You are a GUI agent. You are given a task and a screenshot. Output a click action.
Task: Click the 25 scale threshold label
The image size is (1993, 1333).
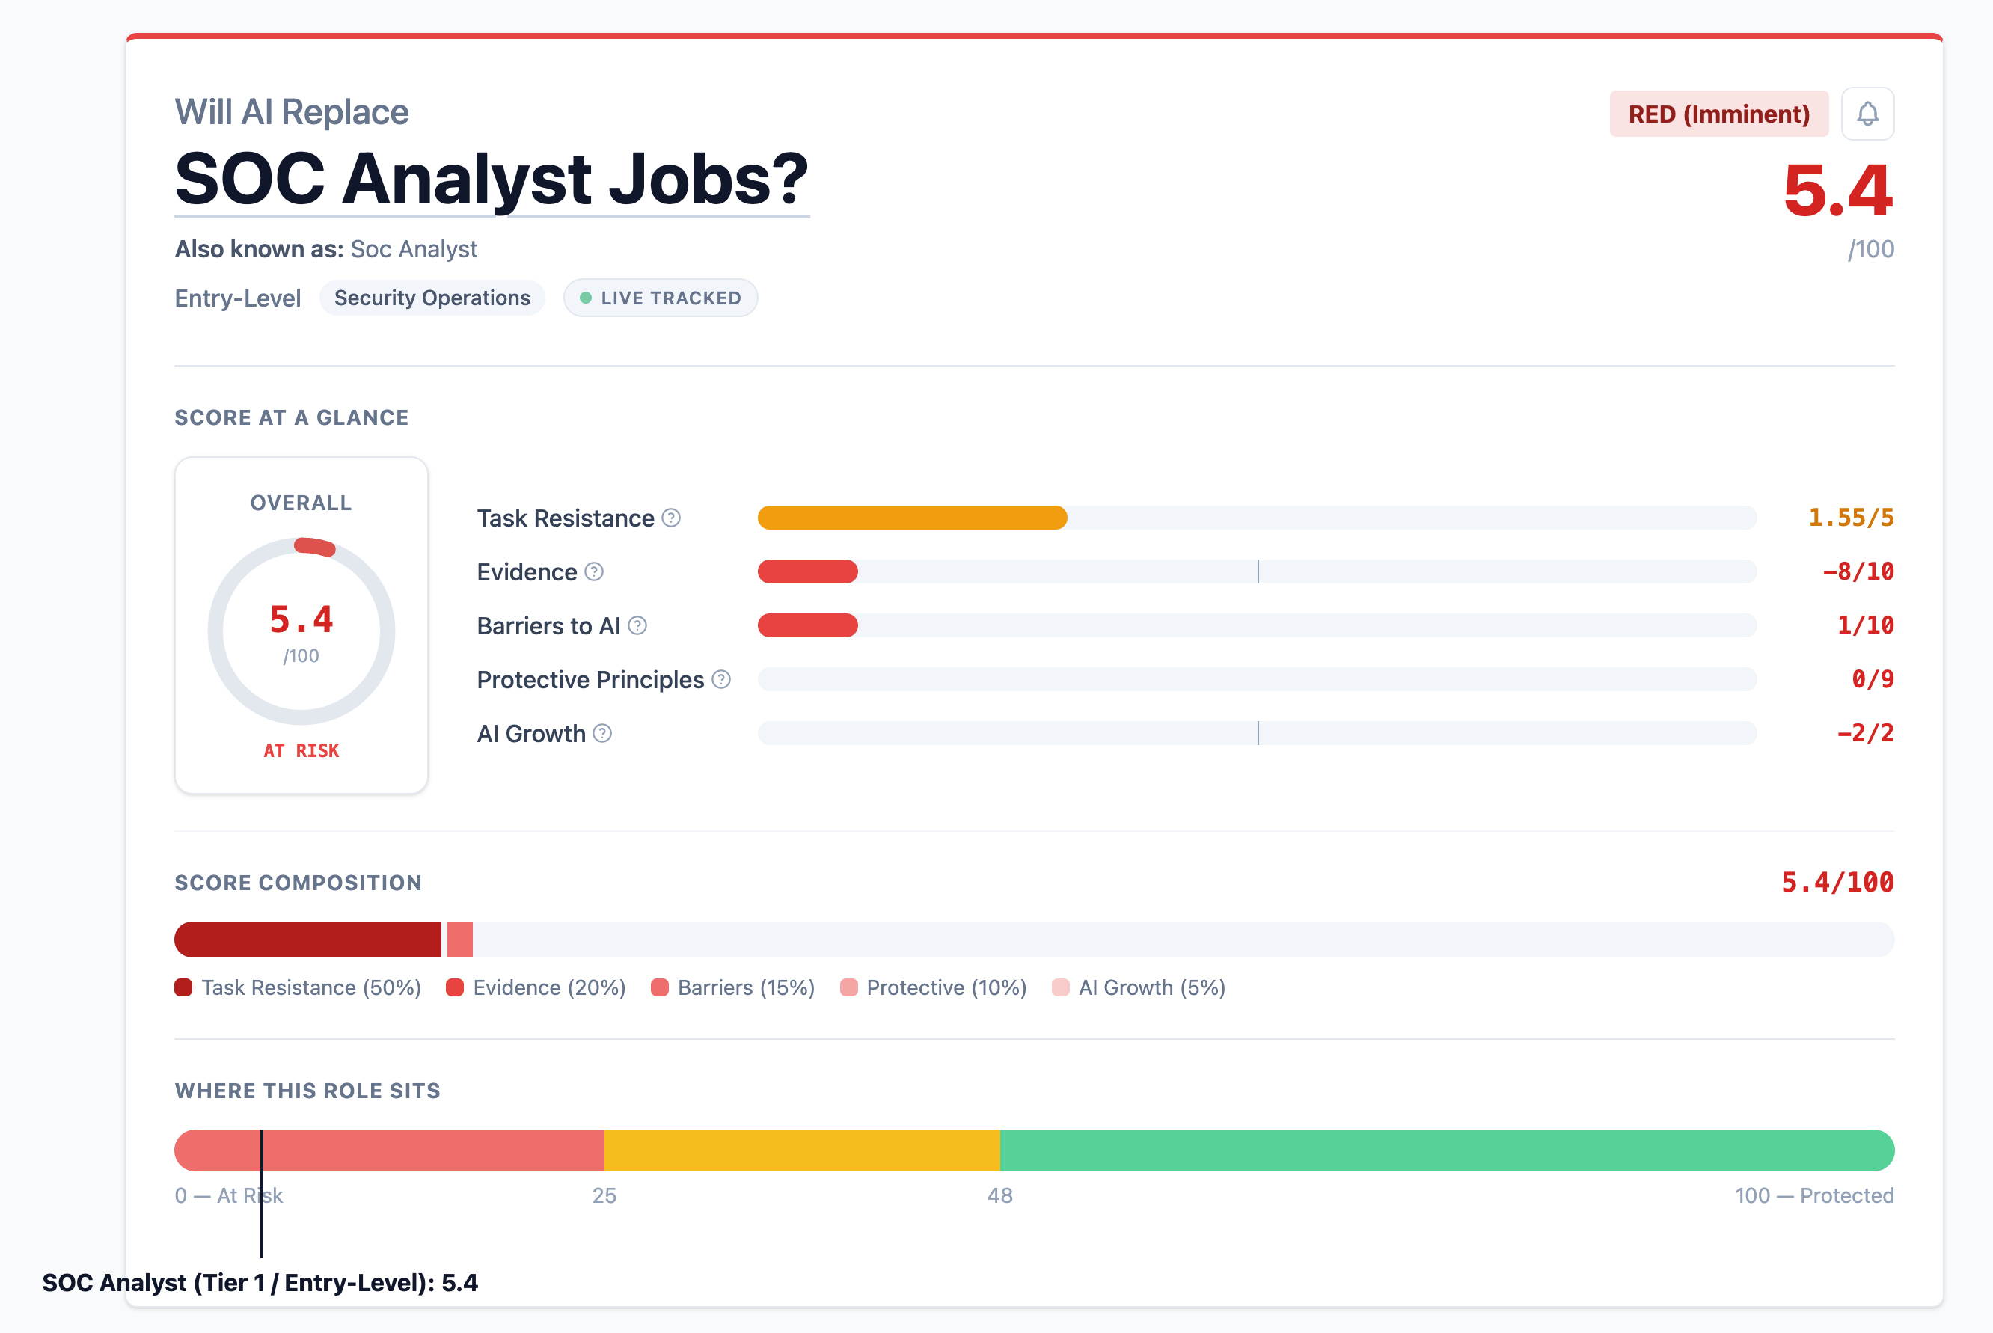(x=604, y=1195)
